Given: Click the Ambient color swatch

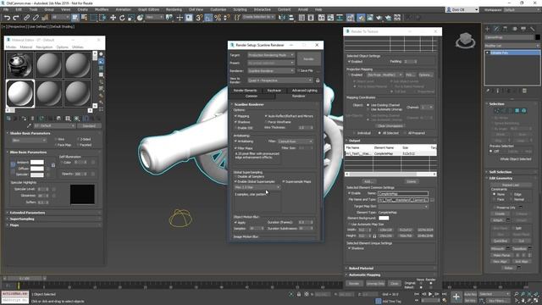Looking at the screenshot, I should click(x=37, y=162).
